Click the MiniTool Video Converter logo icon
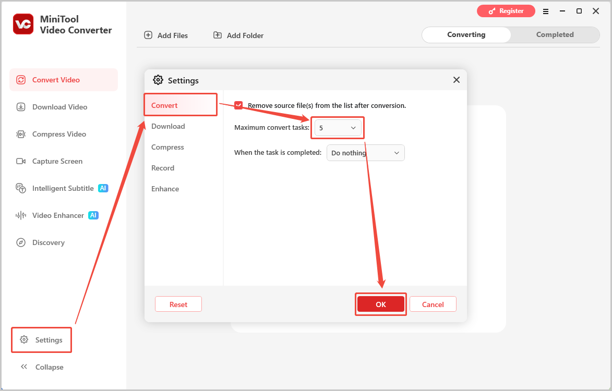Viewport: 612px width, 391px height. click(x=23, y=24)
